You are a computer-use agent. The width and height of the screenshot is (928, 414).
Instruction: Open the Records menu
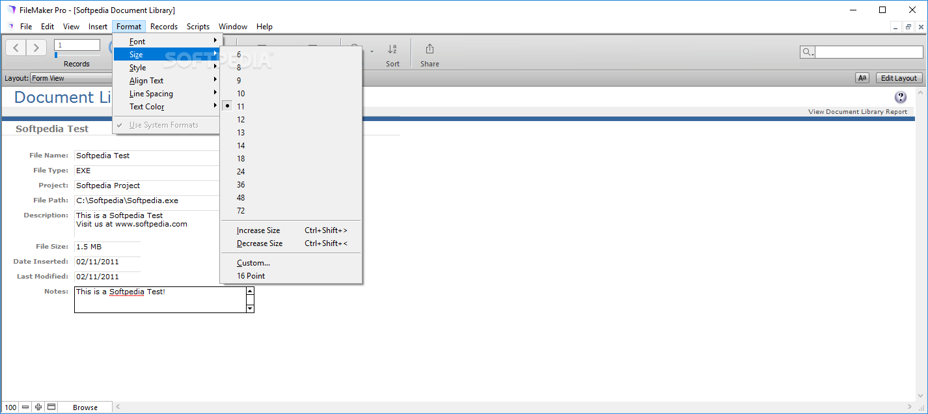[x=164, y=27]
